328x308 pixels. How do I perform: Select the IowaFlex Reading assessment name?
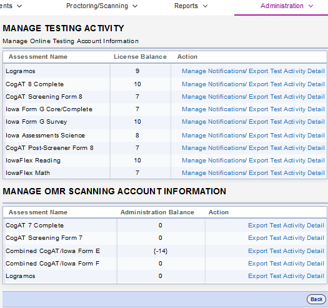tap(33, 161)
